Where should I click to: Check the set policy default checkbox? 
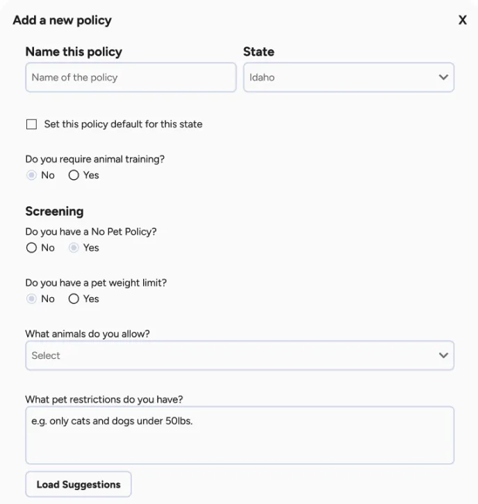tap(31, 124)
